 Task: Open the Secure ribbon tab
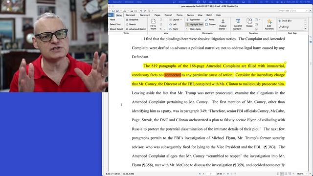[x=190, y=15]
